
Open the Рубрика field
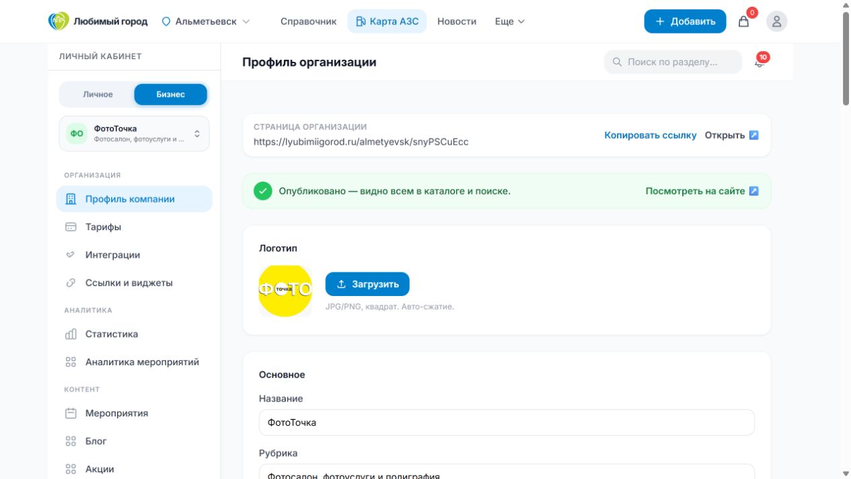(507, 471)
